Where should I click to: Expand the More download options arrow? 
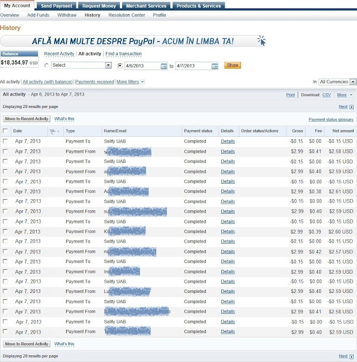point(351,94)
